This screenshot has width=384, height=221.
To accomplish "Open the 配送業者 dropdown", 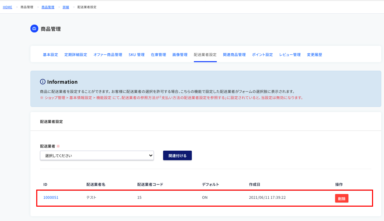I will coord(97,155).
